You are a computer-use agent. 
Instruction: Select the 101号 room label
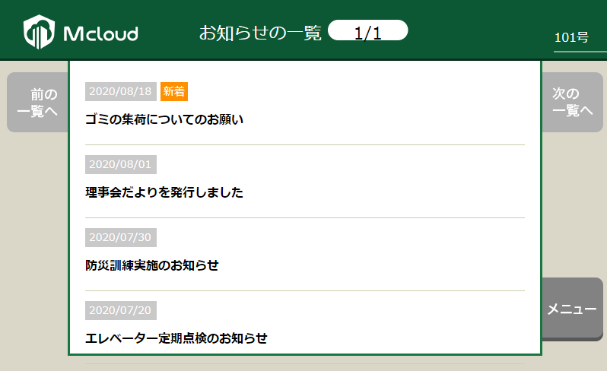coord(571,37)
